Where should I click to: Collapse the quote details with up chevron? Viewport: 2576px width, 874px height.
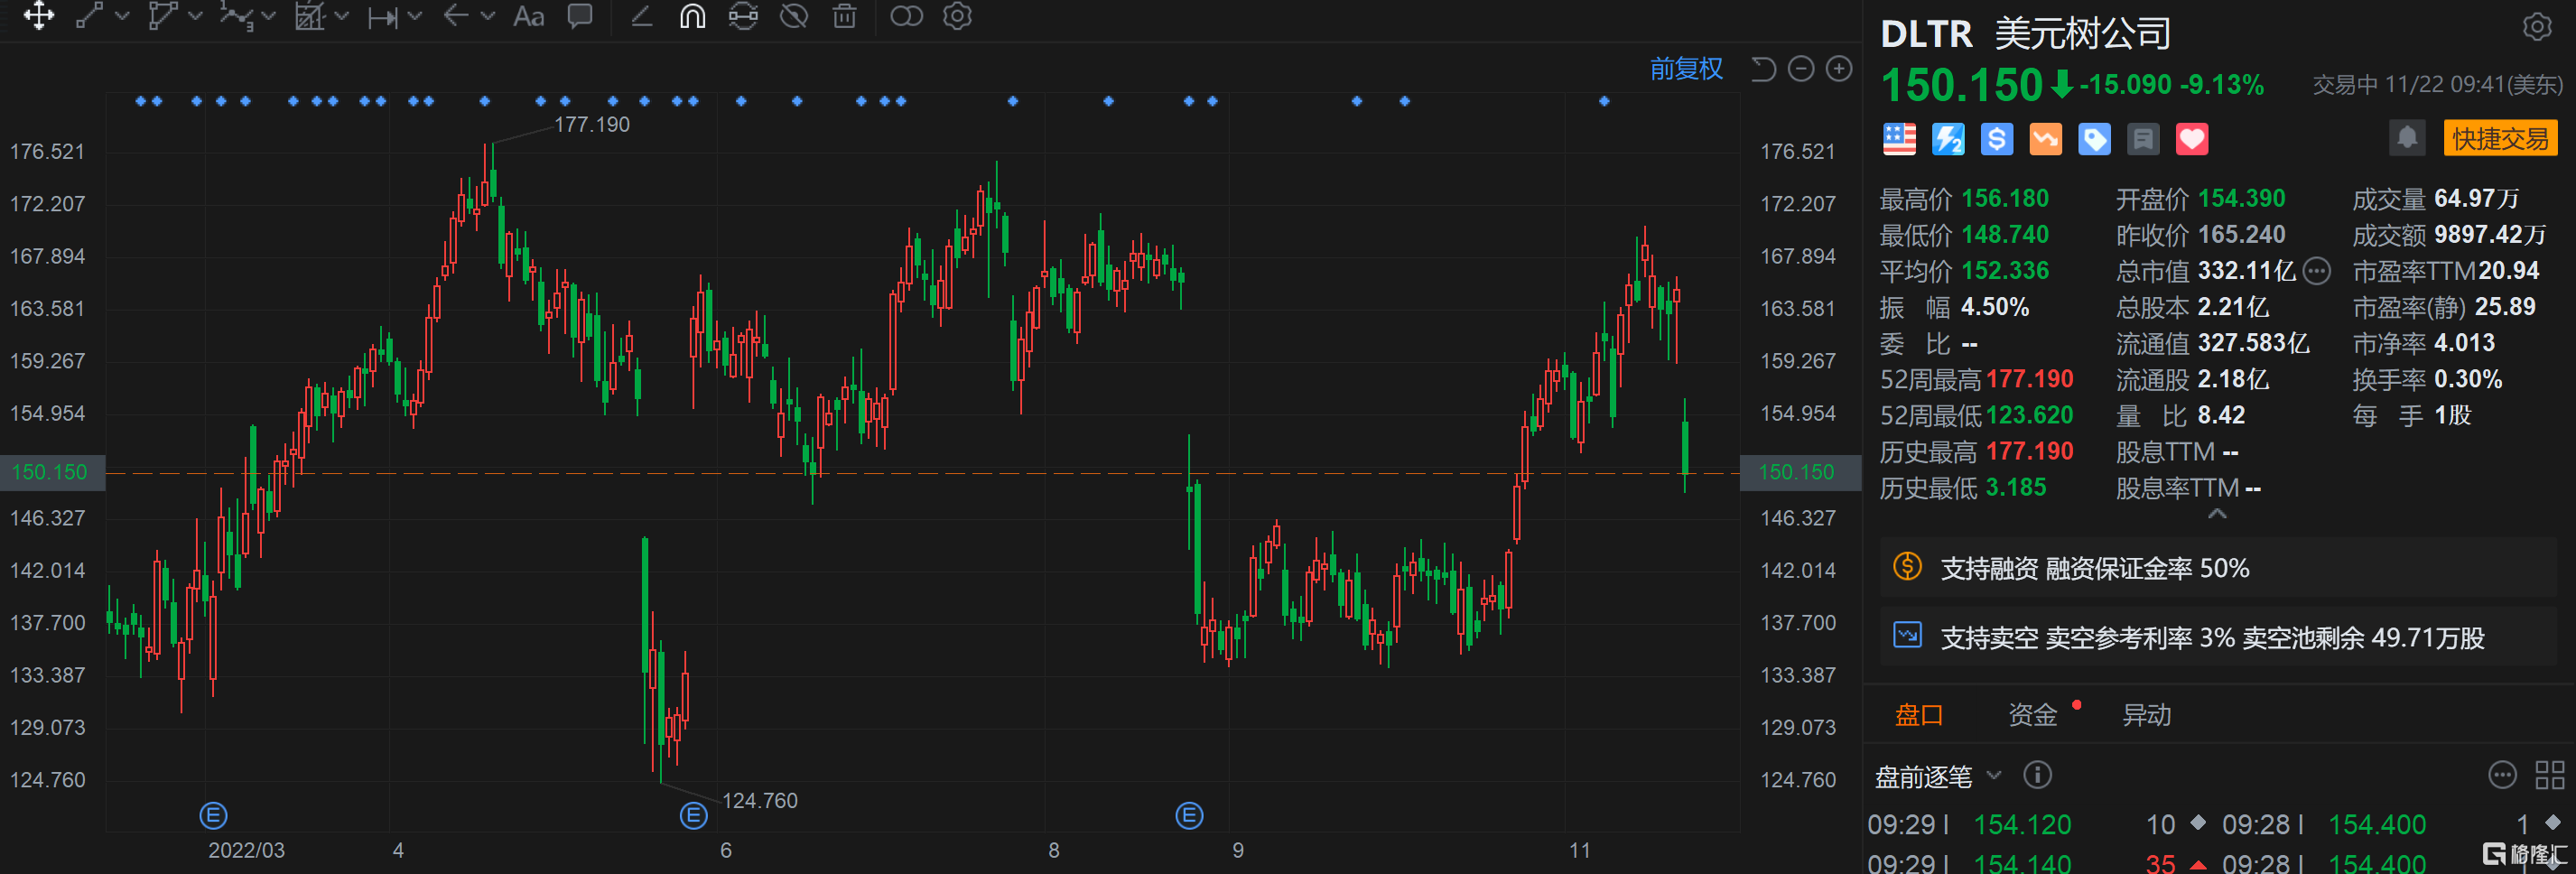(2217, 514)
